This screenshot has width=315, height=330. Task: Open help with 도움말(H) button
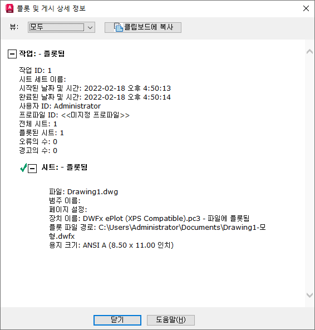[x=171, y=320]
